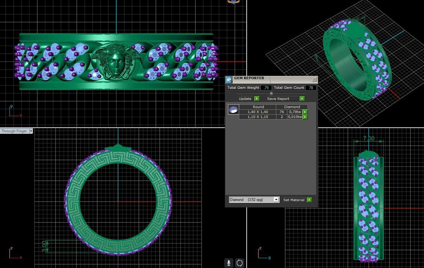The image size is (424, 268).
Task: Click the Diamond column header
Action: pos(292,107)
